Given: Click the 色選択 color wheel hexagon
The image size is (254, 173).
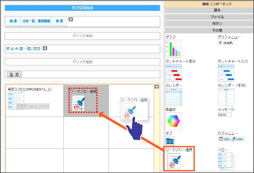Looking at the screenshot, I should coord(174,121).
